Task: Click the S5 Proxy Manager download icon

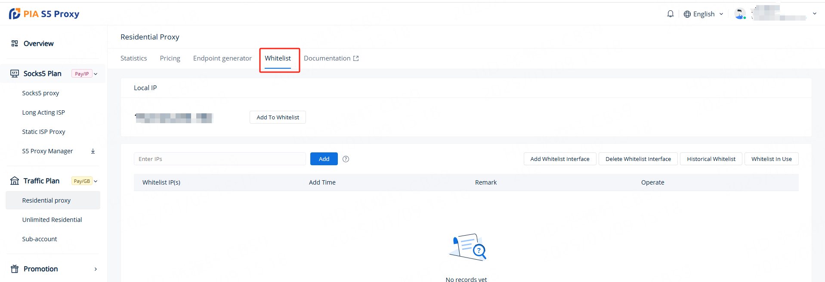Action: coord(93,151)
